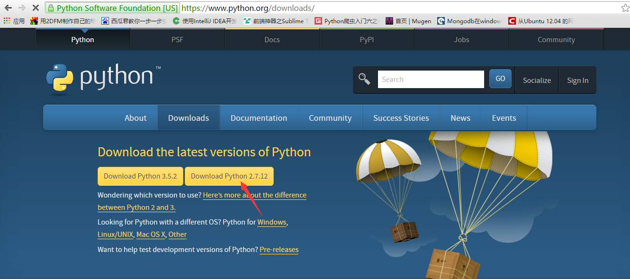Click the Download Python 2.7.12 button
This screenshot has height=279, width=630.
click(229, 176)
